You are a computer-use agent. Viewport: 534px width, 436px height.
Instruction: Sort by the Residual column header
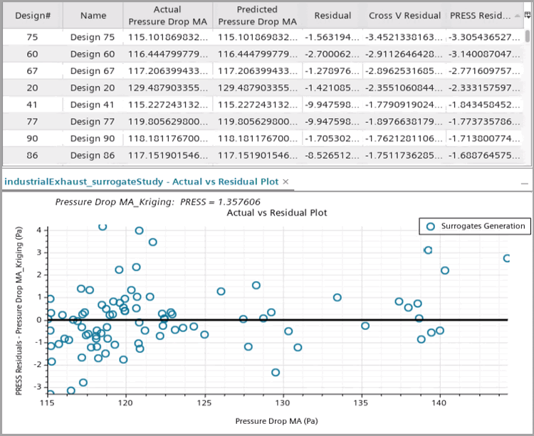coord(333,15)
